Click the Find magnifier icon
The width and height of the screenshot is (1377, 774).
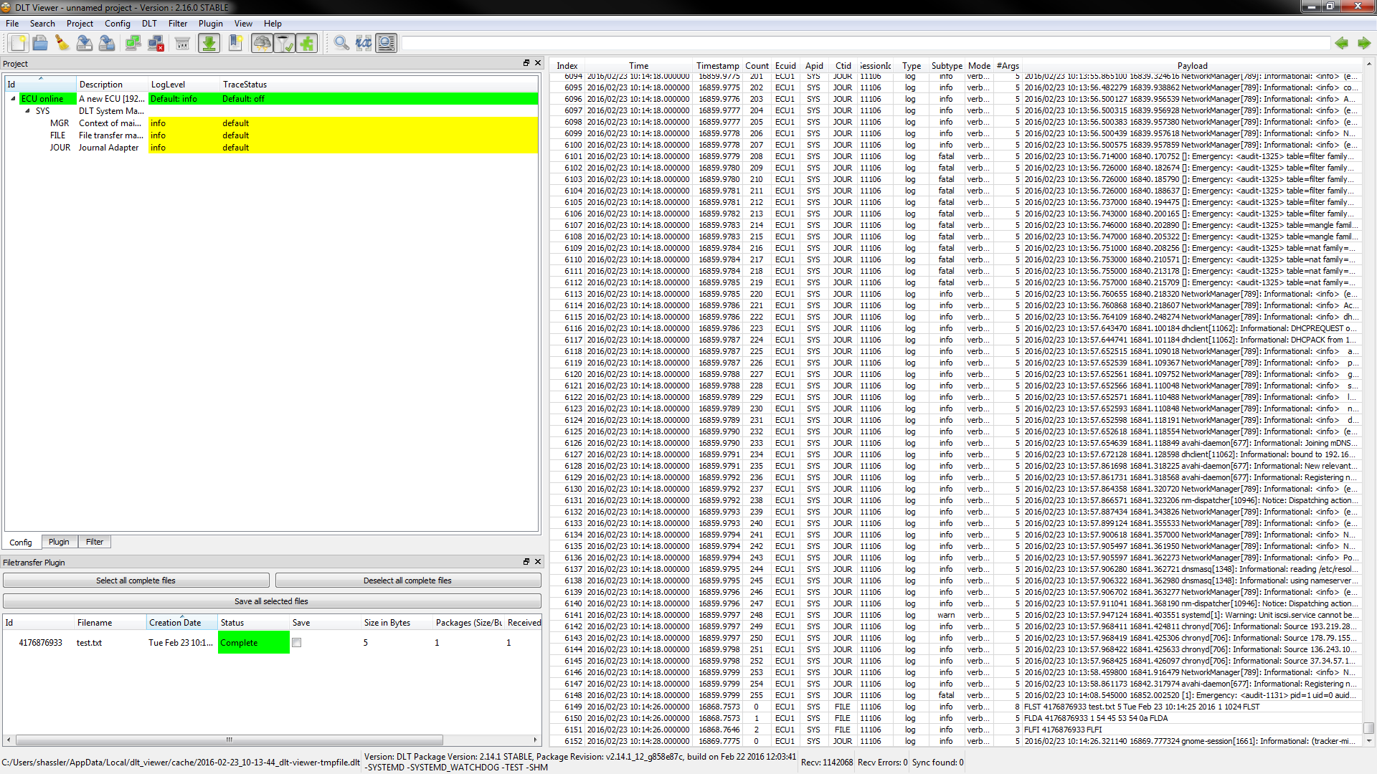[x=341, y=44]
